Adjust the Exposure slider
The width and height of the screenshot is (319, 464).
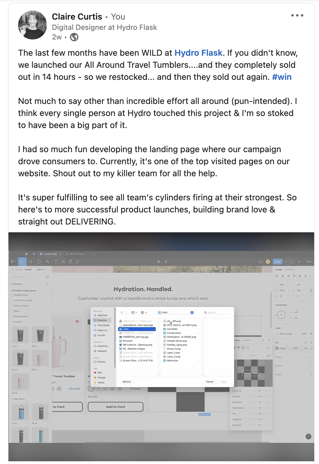tap(260, 391)
